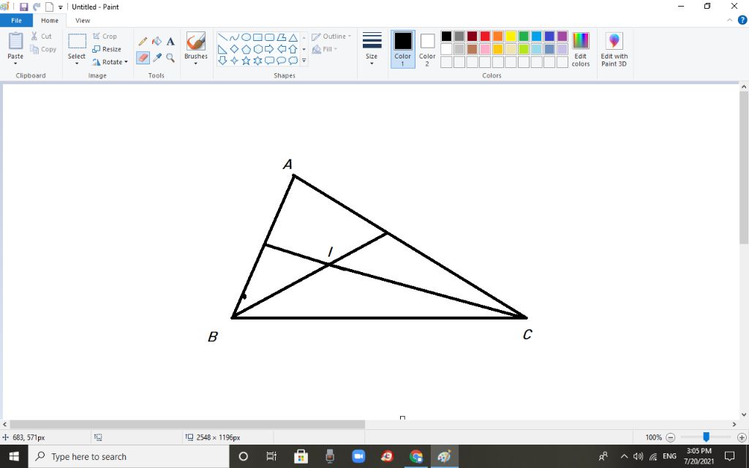Open the File menu
Screen dimensions: 749x468
(16, 20)
